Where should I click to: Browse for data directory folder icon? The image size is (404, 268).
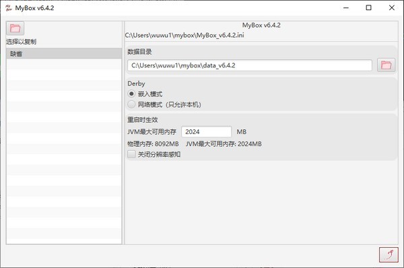(x=386, y=65)
